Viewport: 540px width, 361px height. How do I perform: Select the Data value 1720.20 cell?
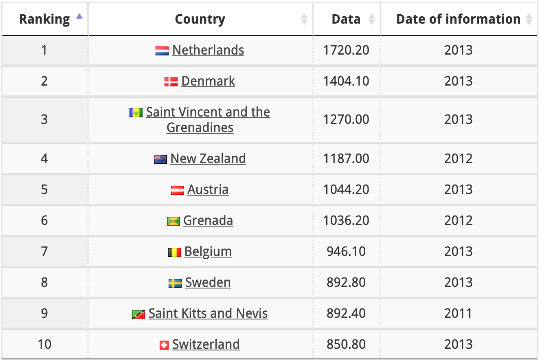click(x=346, y=50)
